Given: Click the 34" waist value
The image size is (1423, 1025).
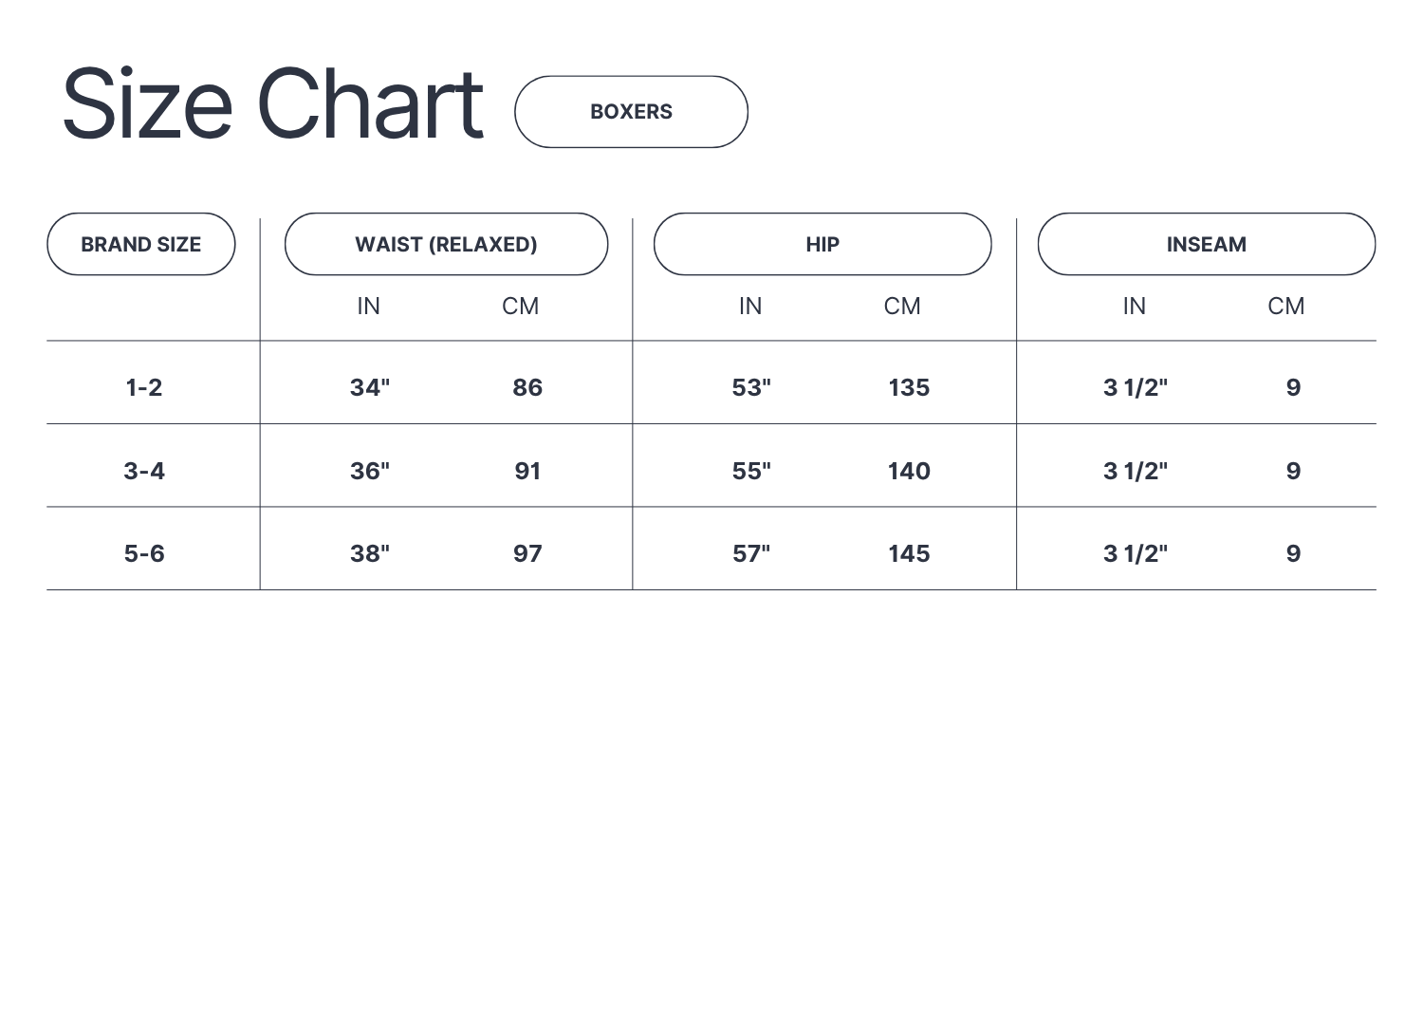Looking at the screenshot, I should (x=370, y=387).
